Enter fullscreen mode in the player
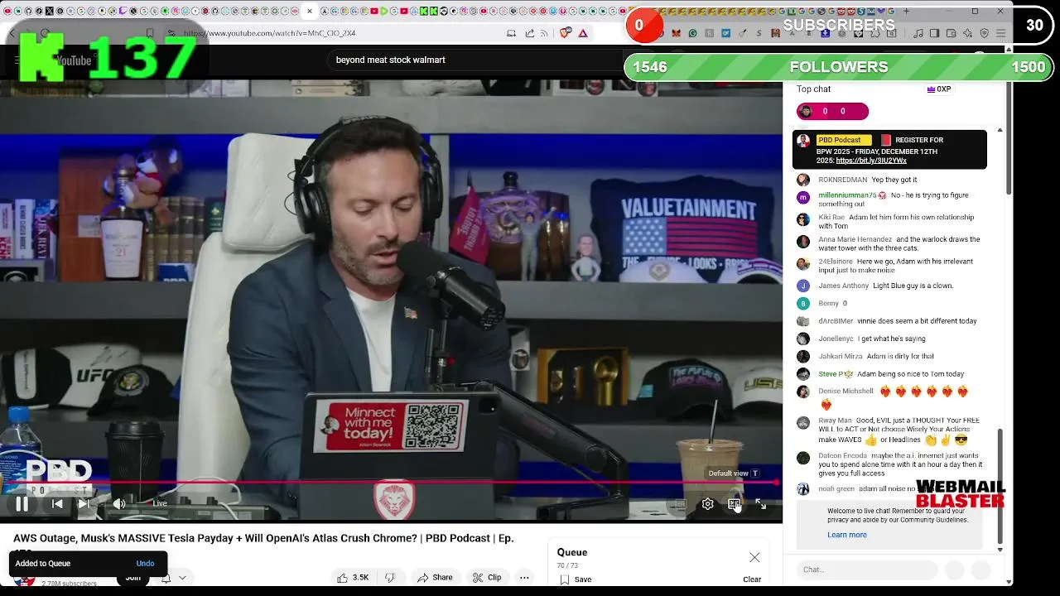The width and height of the screenshot is (1060, 596). 761,503
